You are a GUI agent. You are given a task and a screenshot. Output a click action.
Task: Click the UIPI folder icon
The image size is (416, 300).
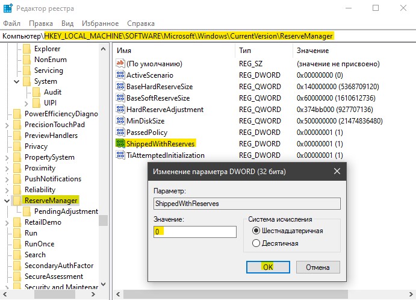[36, 103]
